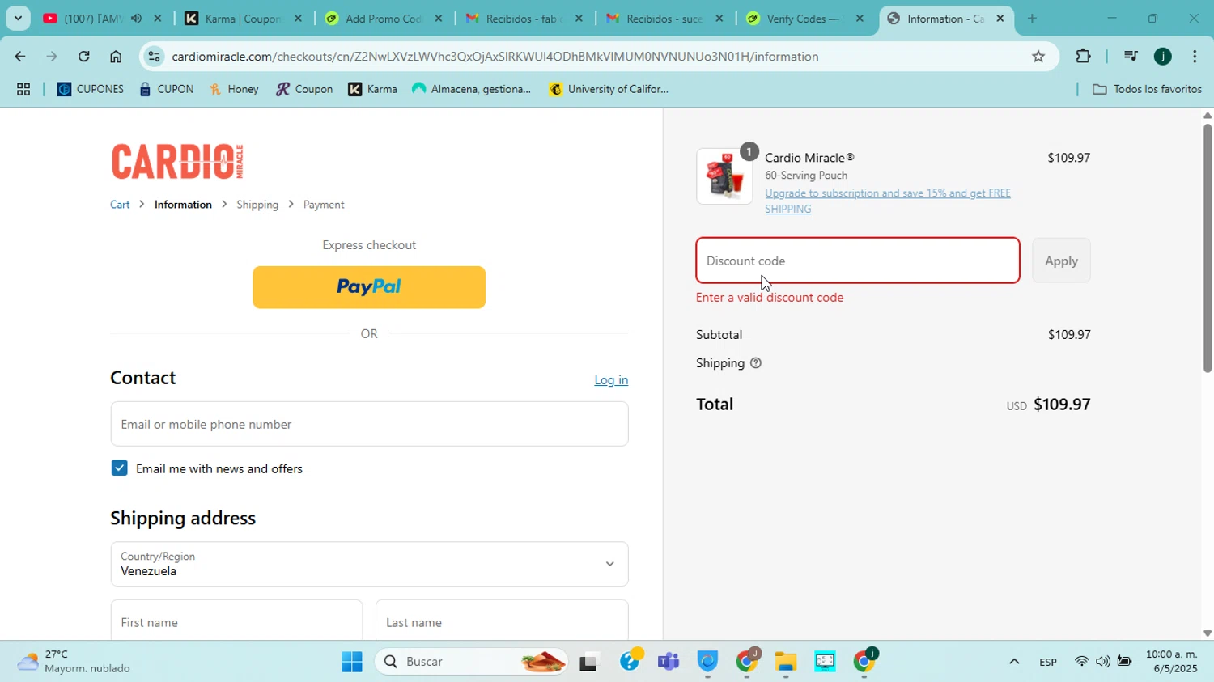Viewport: 1214px width, 682px height.
Task: Open Karma bookmark in bookmarks bar
Action: 373,90
